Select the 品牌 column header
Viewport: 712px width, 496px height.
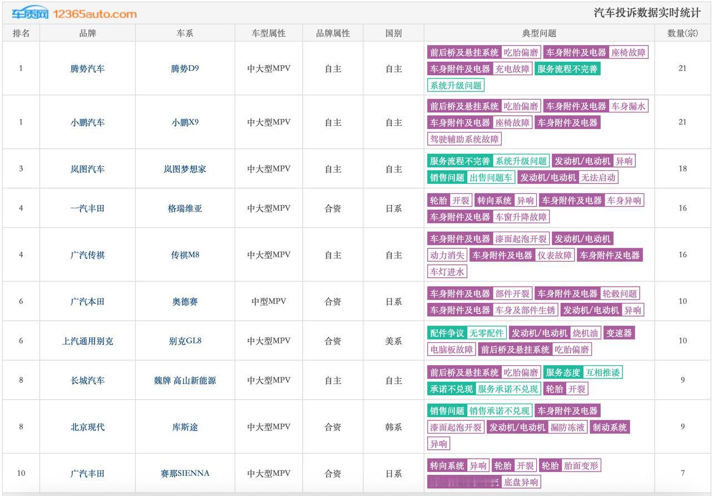click(x=87, y=33)
